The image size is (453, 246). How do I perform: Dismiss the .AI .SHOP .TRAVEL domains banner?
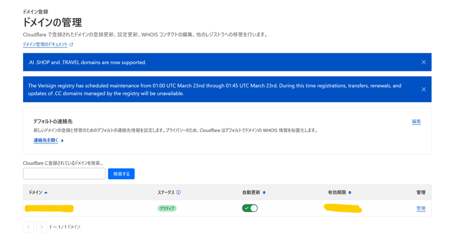click(x=424, y=62)
